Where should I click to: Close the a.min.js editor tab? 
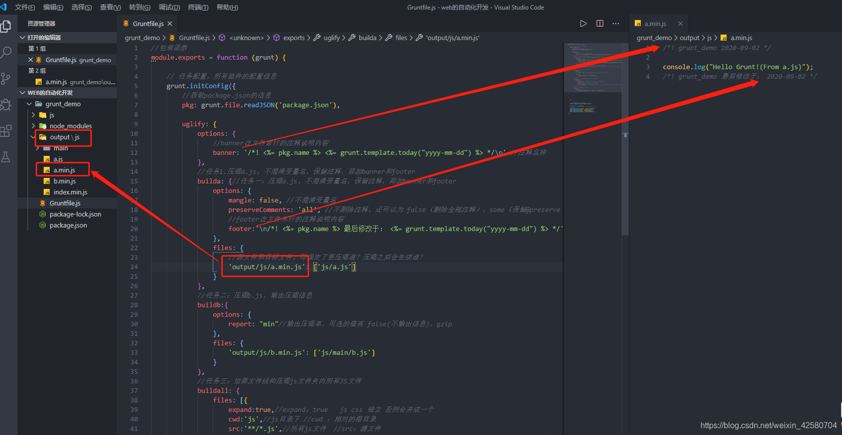coord(680,24)
